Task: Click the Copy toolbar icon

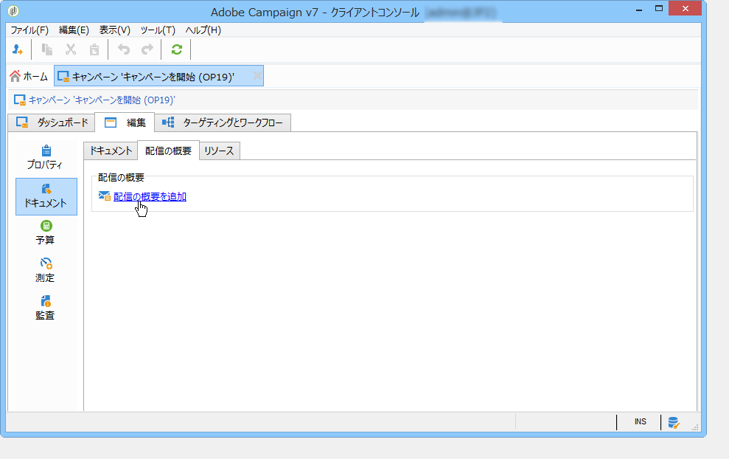Action: (x=47, y=49)
